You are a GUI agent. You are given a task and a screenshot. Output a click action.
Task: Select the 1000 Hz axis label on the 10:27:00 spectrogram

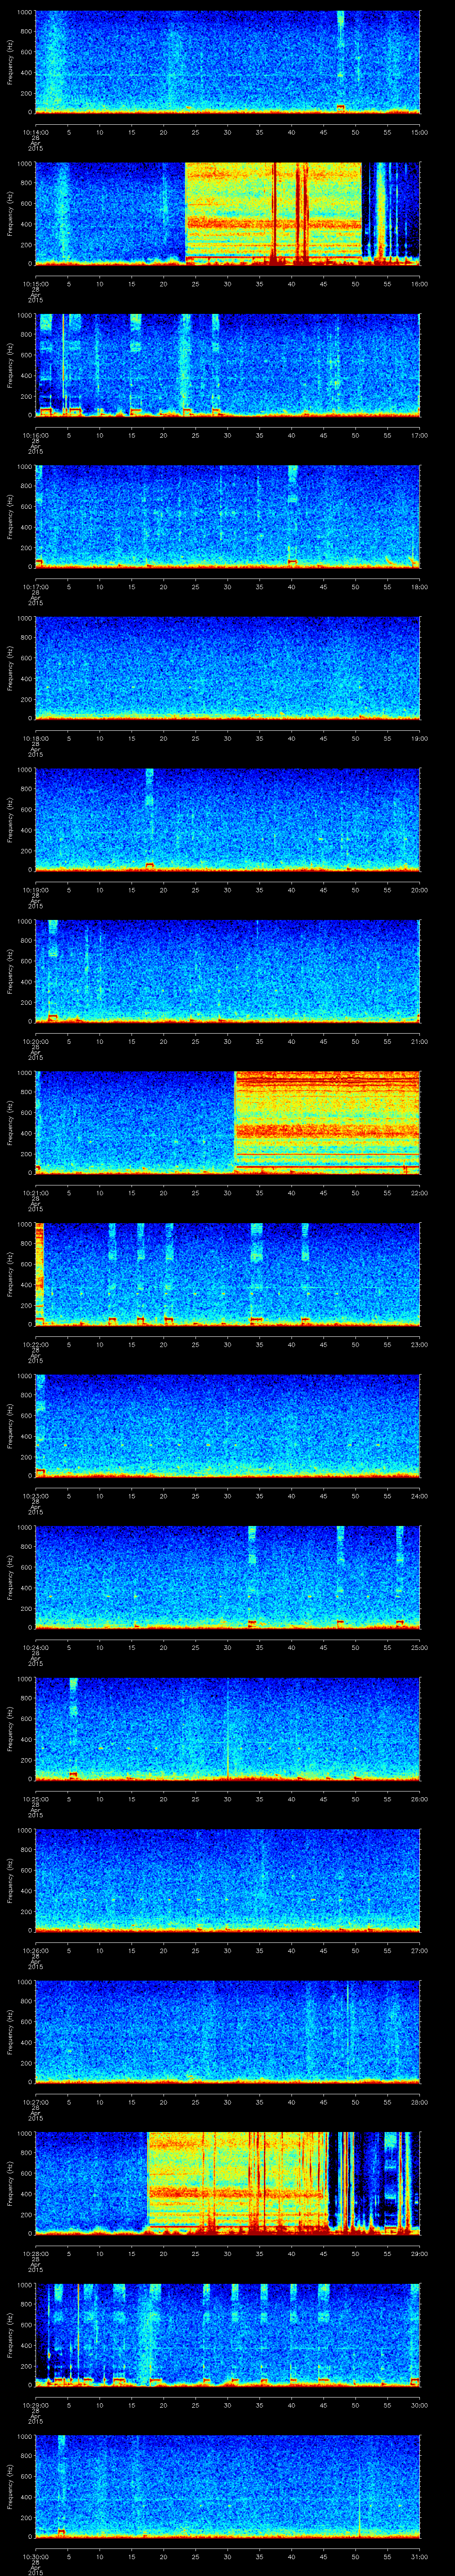(24, 1982)
